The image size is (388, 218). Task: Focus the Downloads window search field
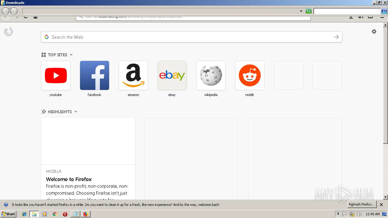(347, 11)
